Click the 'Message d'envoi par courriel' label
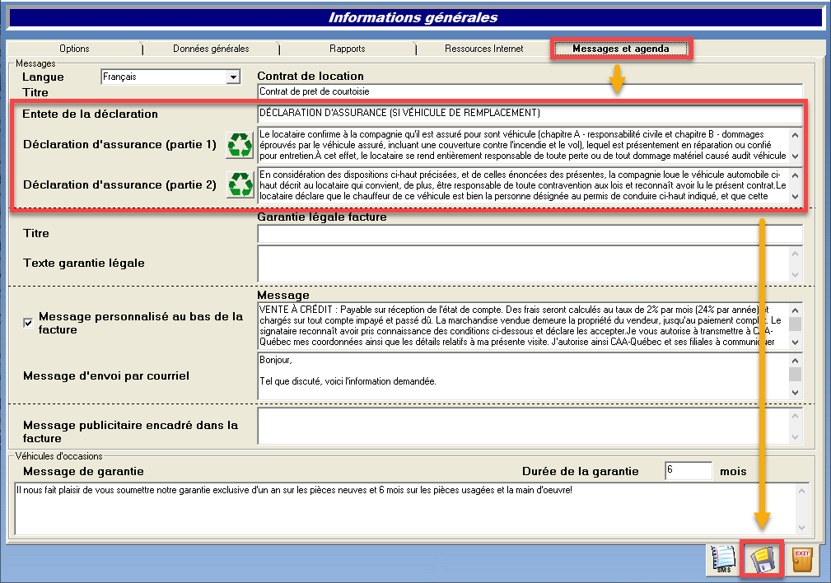 tap(106, 375)
